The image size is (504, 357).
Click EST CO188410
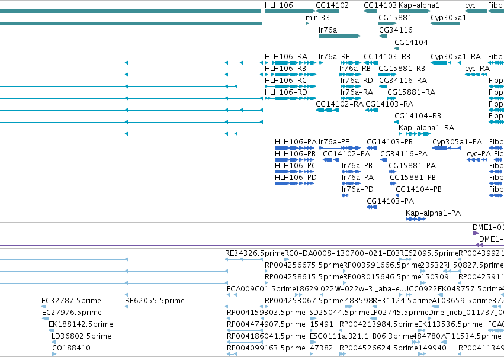click(71, 348)
